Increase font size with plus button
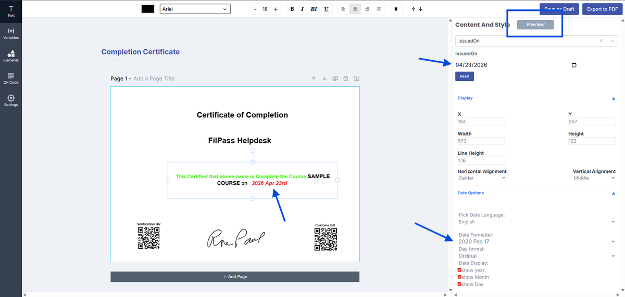Screen dimensions: 625x297 [x=276, y=9]
